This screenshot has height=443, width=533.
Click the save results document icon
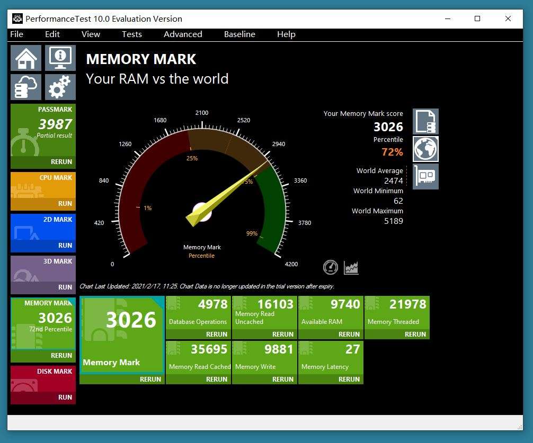click(425, 122)
